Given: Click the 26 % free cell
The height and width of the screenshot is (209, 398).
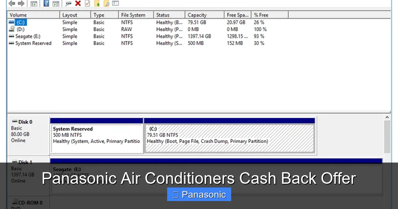Looking at the screenshot, I should 259,22.
